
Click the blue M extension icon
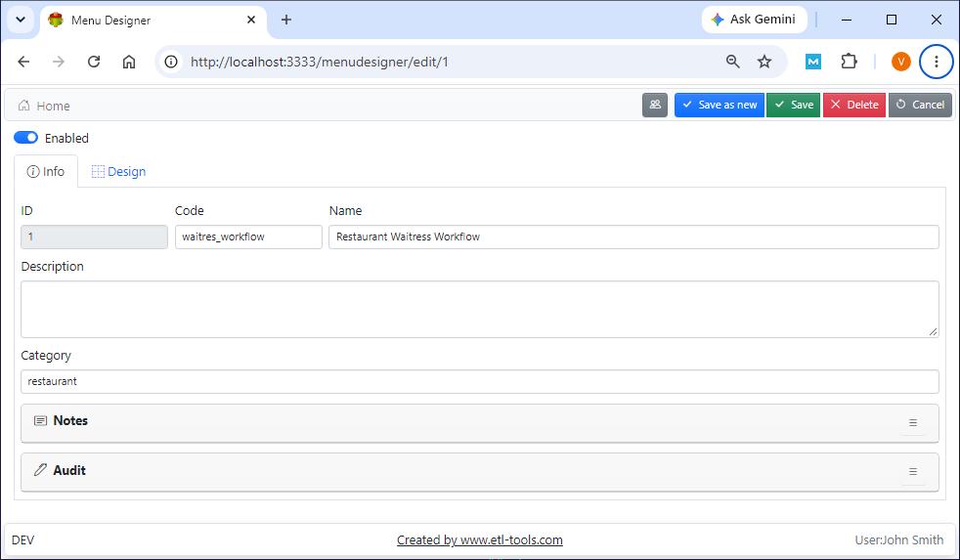813,62
